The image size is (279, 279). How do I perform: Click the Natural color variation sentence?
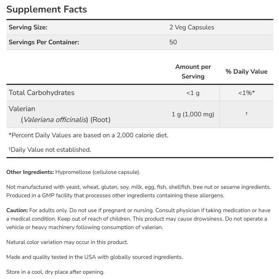tap(67, 242)
